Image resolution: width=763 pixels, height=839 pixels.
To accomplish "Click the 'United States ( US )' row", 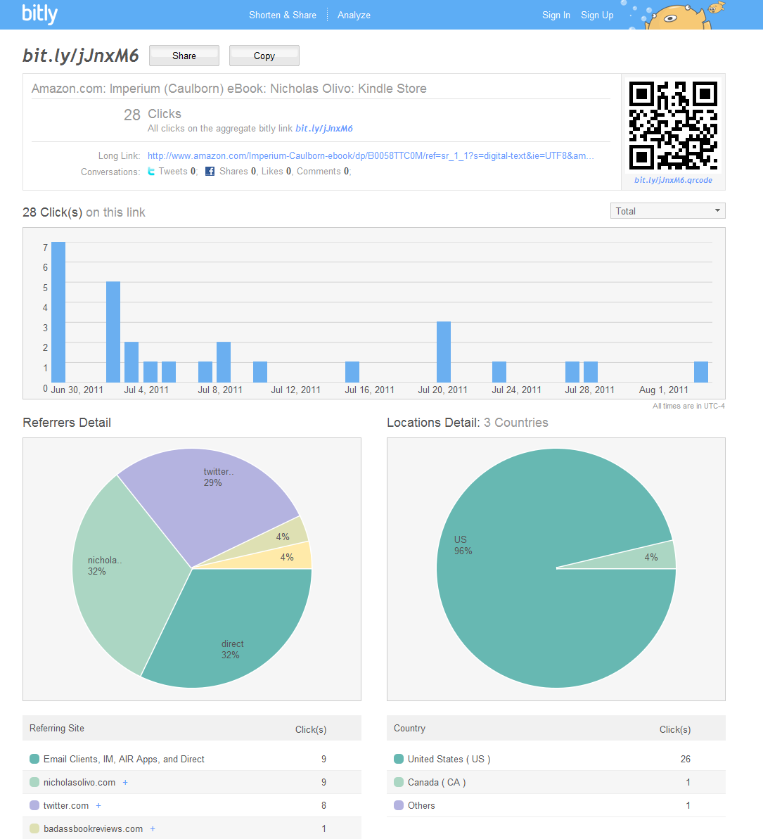I will click(556, 759).
